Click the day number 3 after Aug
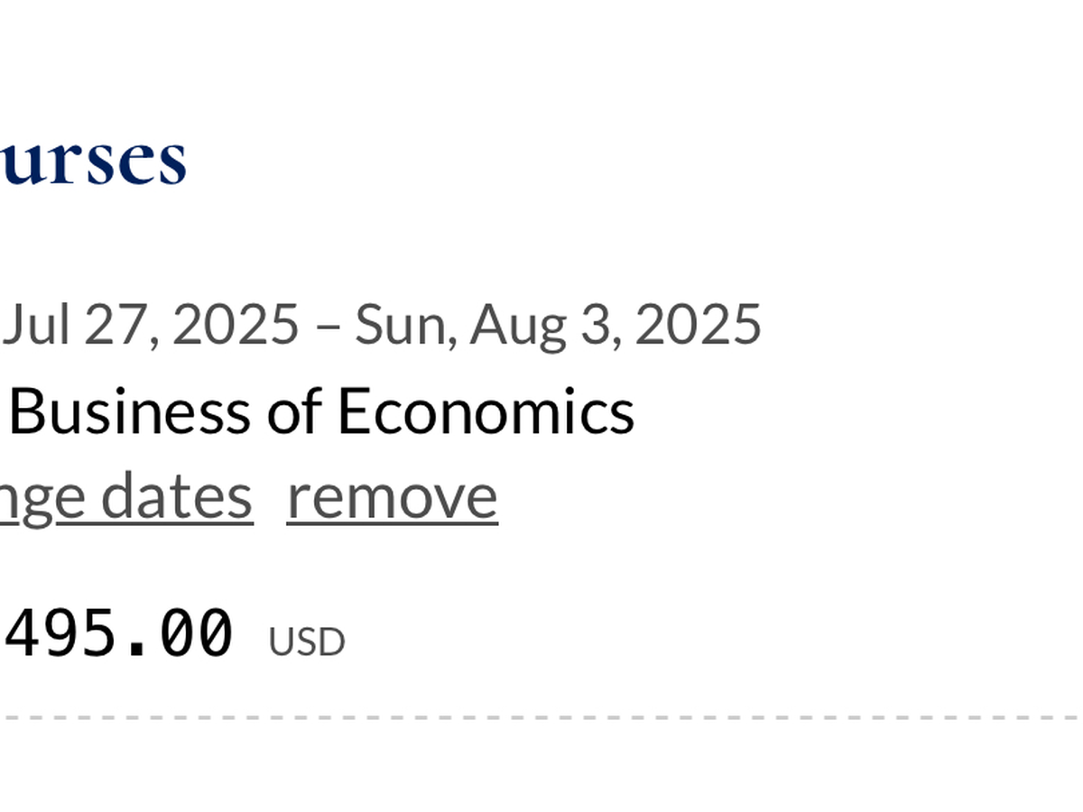Image resolution: width=1083 pixels, height=812 pixels. [x=596, y=324]
